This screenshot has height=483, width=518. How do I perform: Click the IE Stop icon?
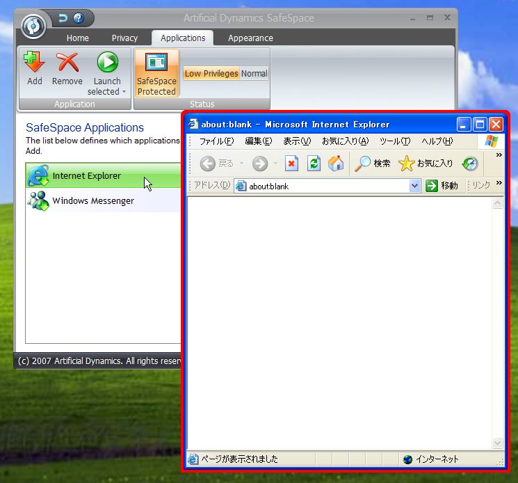pyautogui.click(x=291, y=164)
